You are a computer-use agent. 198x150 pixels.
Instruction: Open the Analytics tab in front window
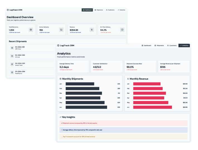(184, 45)
